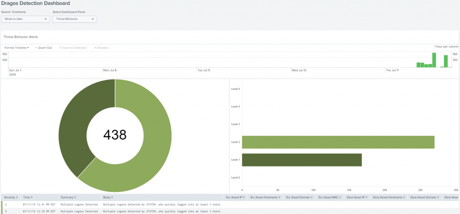Open the 12:39 PM alert row
This screenshot has width=460, height=214.
pos(230,211)
